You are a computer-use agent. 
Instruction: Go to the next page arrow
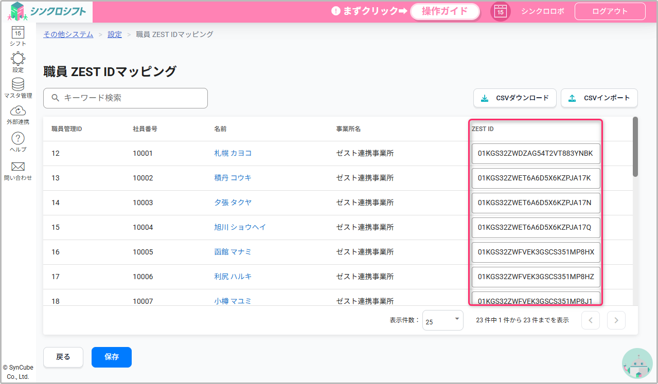pyautogui.click(x=616, y=320)
